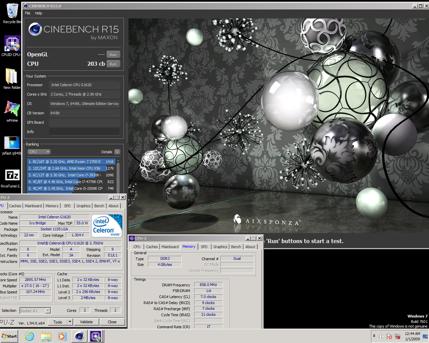The height and width of the screenshot is (343, 429).
Task: Open Windows Explorer from the taskbar
Action: tap(46, 336)
